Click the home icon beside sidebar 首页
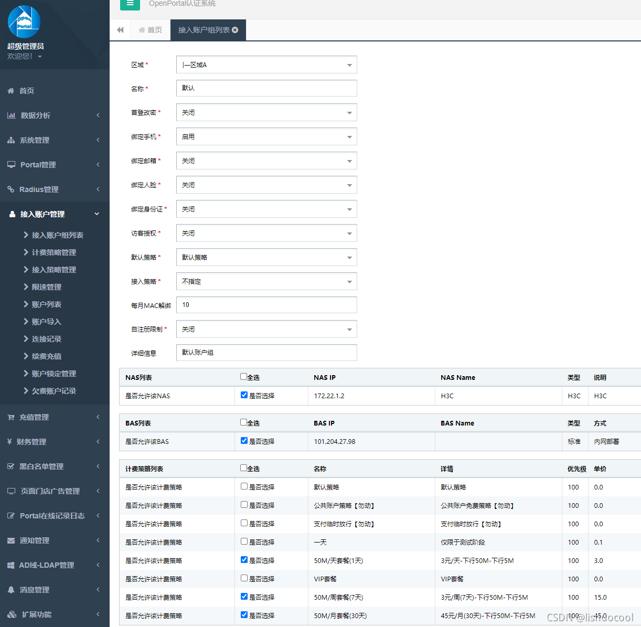Image resolution: width=641 pixels, height=627 pixels. (x=11, y=91)
